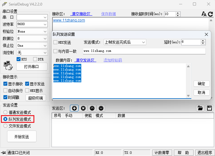Move queue item up with up-arrow icon

click(x=92, y=108)
